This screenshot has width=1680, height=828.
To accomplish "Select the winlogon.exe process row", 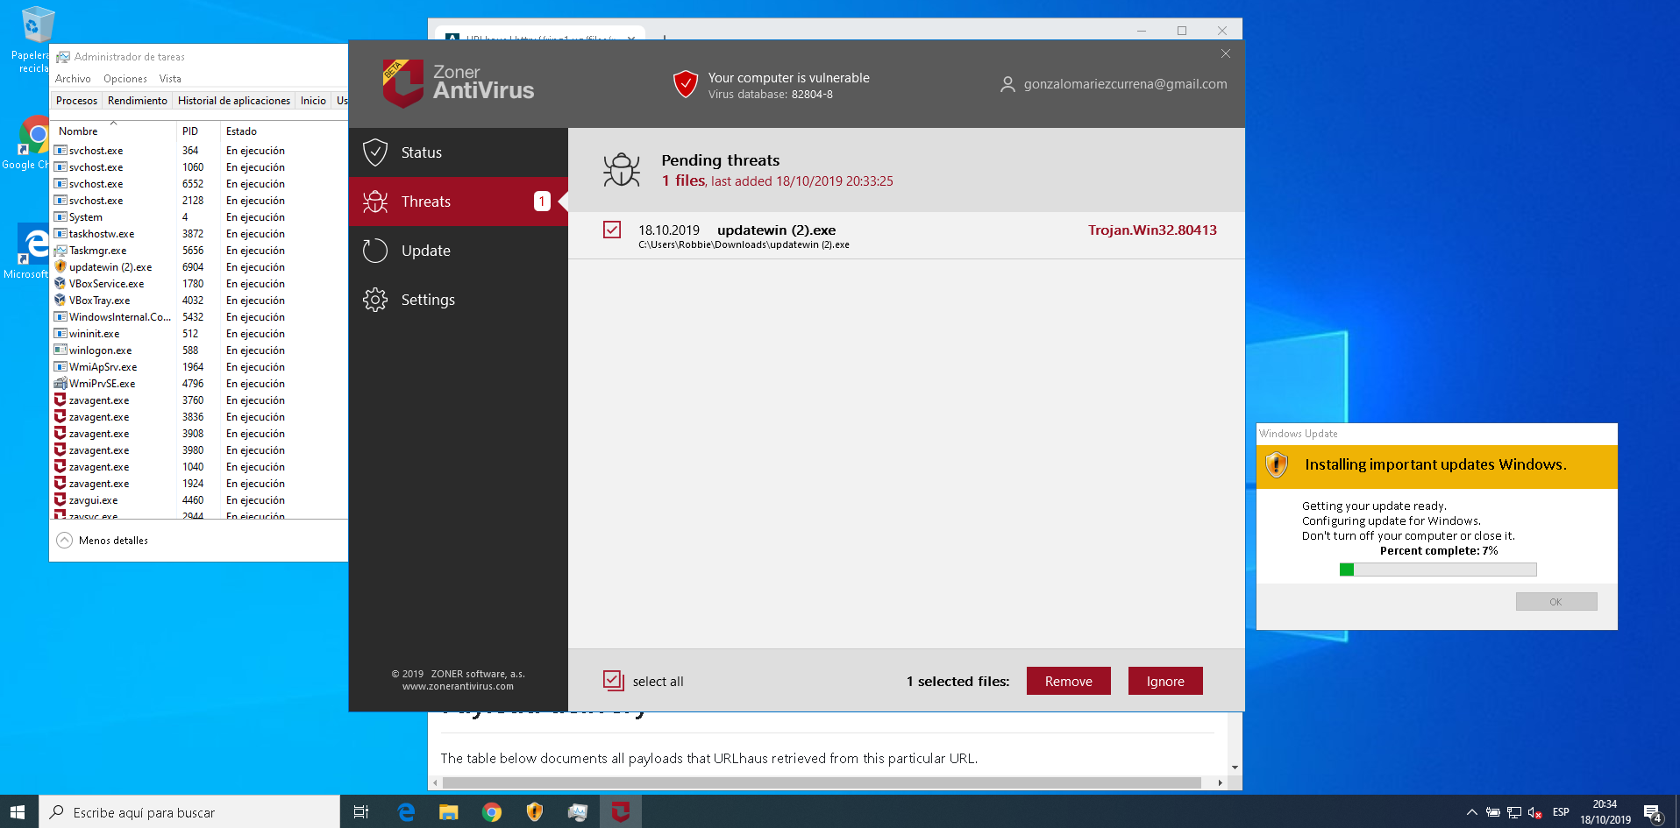I will tap(200, 350).
